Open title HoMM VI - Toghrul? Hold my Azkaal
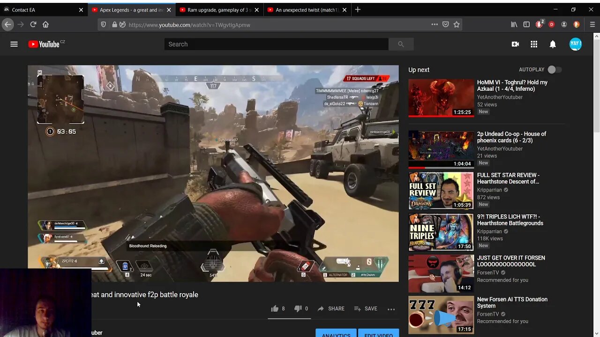 pos(512,86)
